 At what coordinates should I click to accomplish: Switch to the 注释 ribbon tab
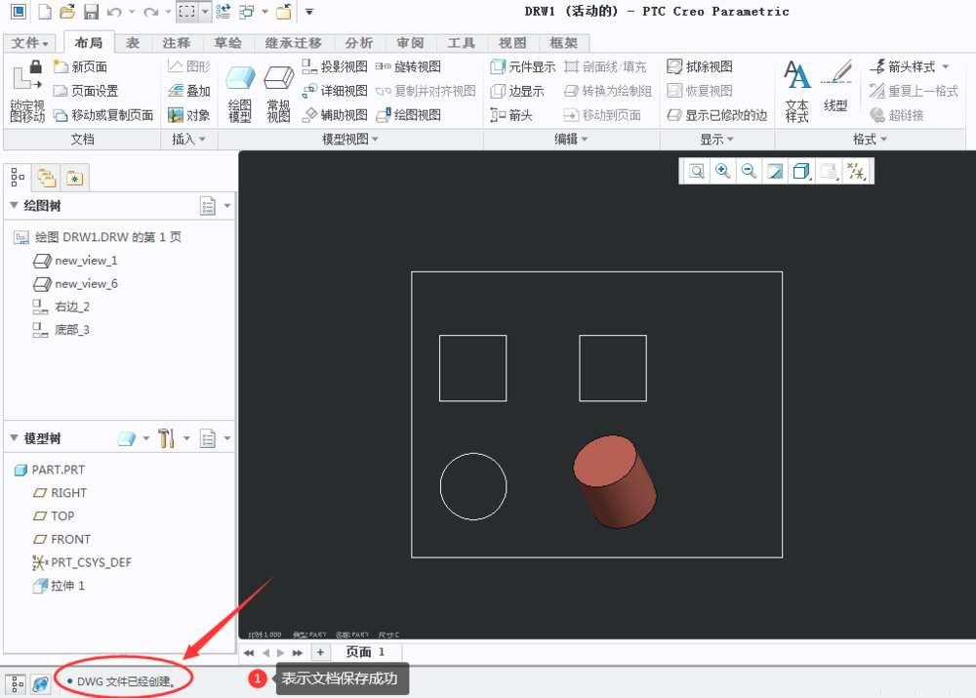(x=177, y=43)
